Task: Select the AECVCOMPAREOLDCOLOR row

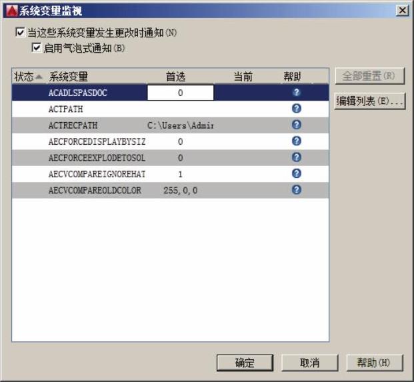Action: coord(170,191)
